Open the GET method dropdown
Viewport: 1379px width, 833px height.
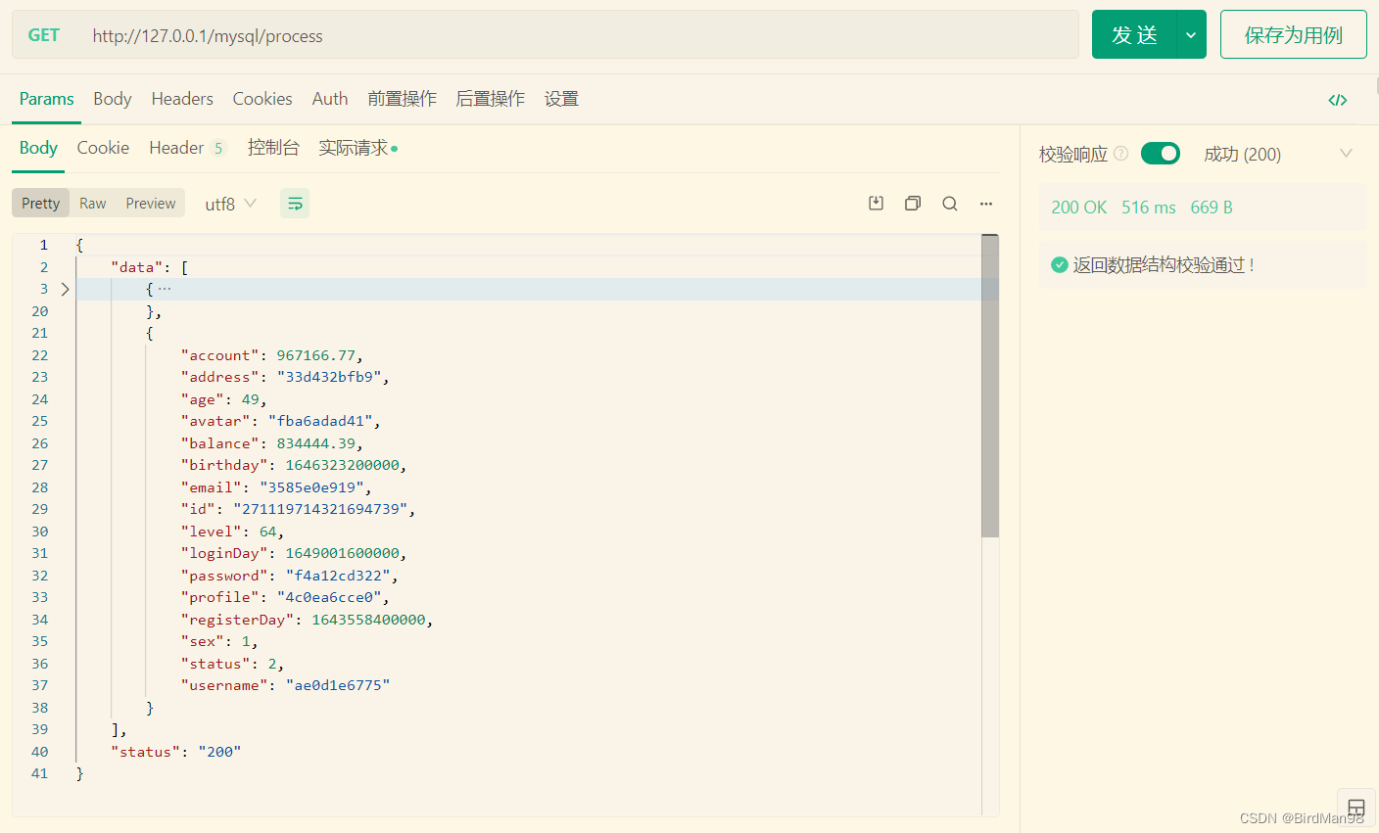pos(43,34)
